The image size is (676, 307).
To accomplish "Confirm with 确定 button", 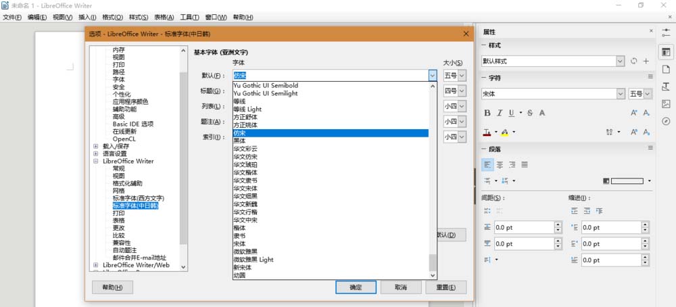I will pos(356,287).
